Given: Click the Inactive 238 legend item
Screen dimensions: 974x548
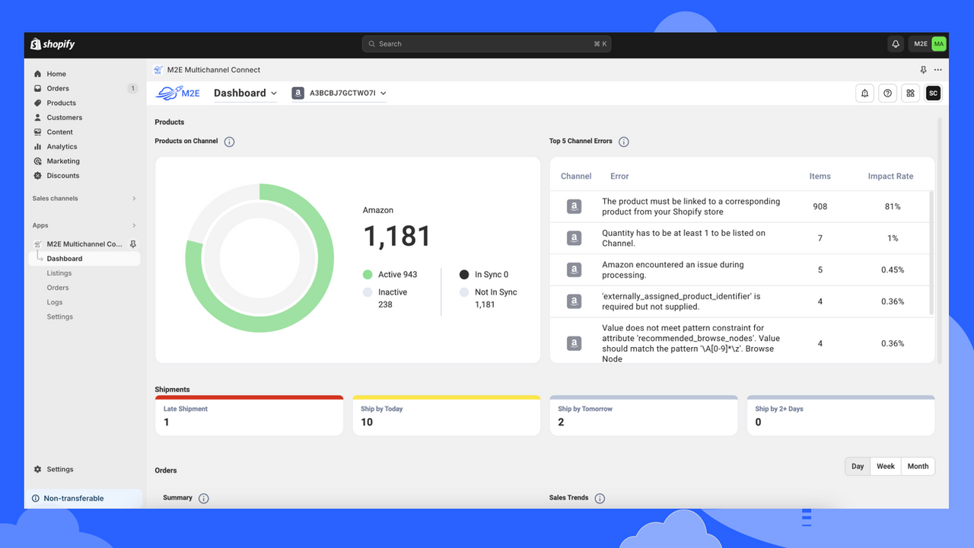Looking at the screenshot, I should (385, 298).
